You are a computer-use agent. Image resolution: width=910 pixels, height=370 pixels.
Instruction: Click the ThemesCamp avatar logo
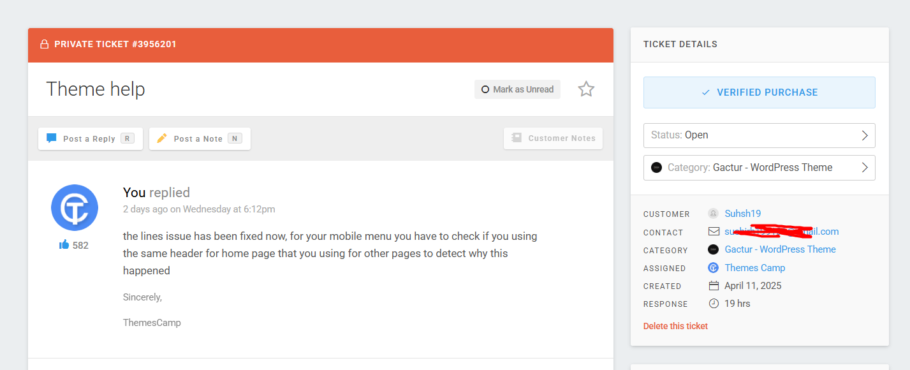(x=75, y=208)
